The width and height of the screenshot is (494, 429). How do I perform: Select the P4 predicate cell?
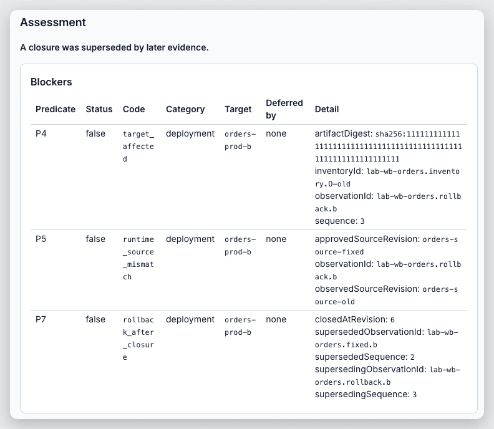(41, 133)
